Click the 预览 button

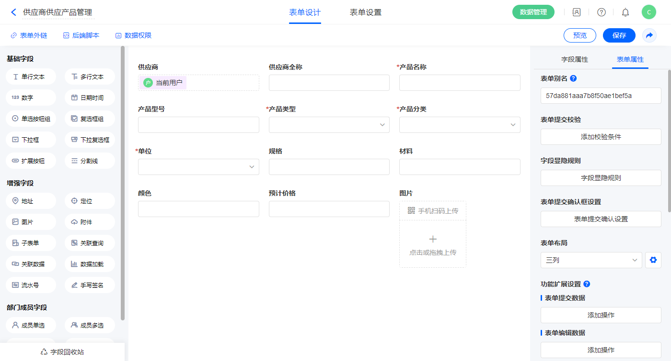579,35
